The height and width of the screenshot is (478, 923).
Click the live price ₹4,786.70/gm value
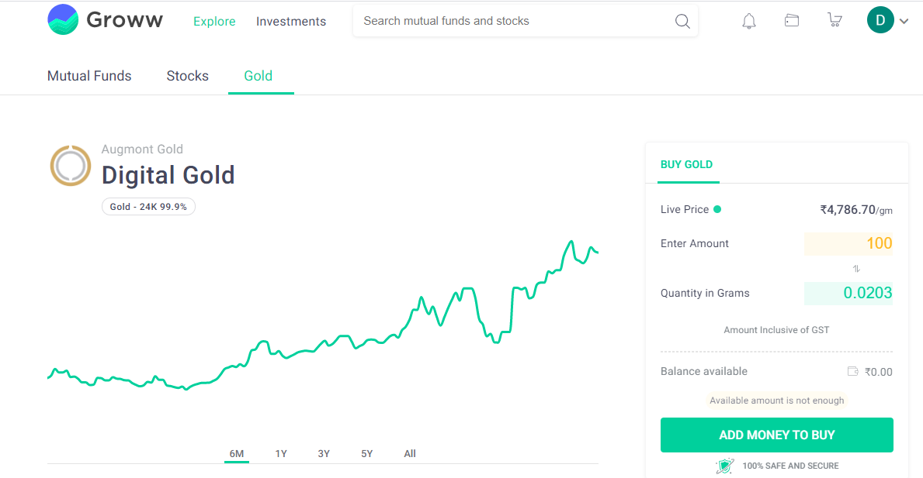[x=856, y=210]
